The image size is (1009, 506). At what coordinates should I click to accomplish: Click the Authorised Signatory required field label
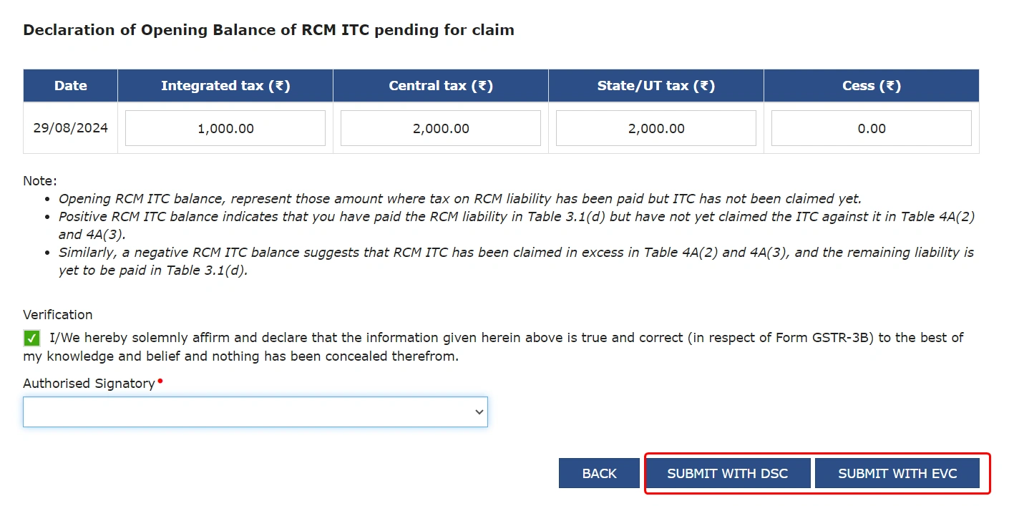click(x=87, y=383)
